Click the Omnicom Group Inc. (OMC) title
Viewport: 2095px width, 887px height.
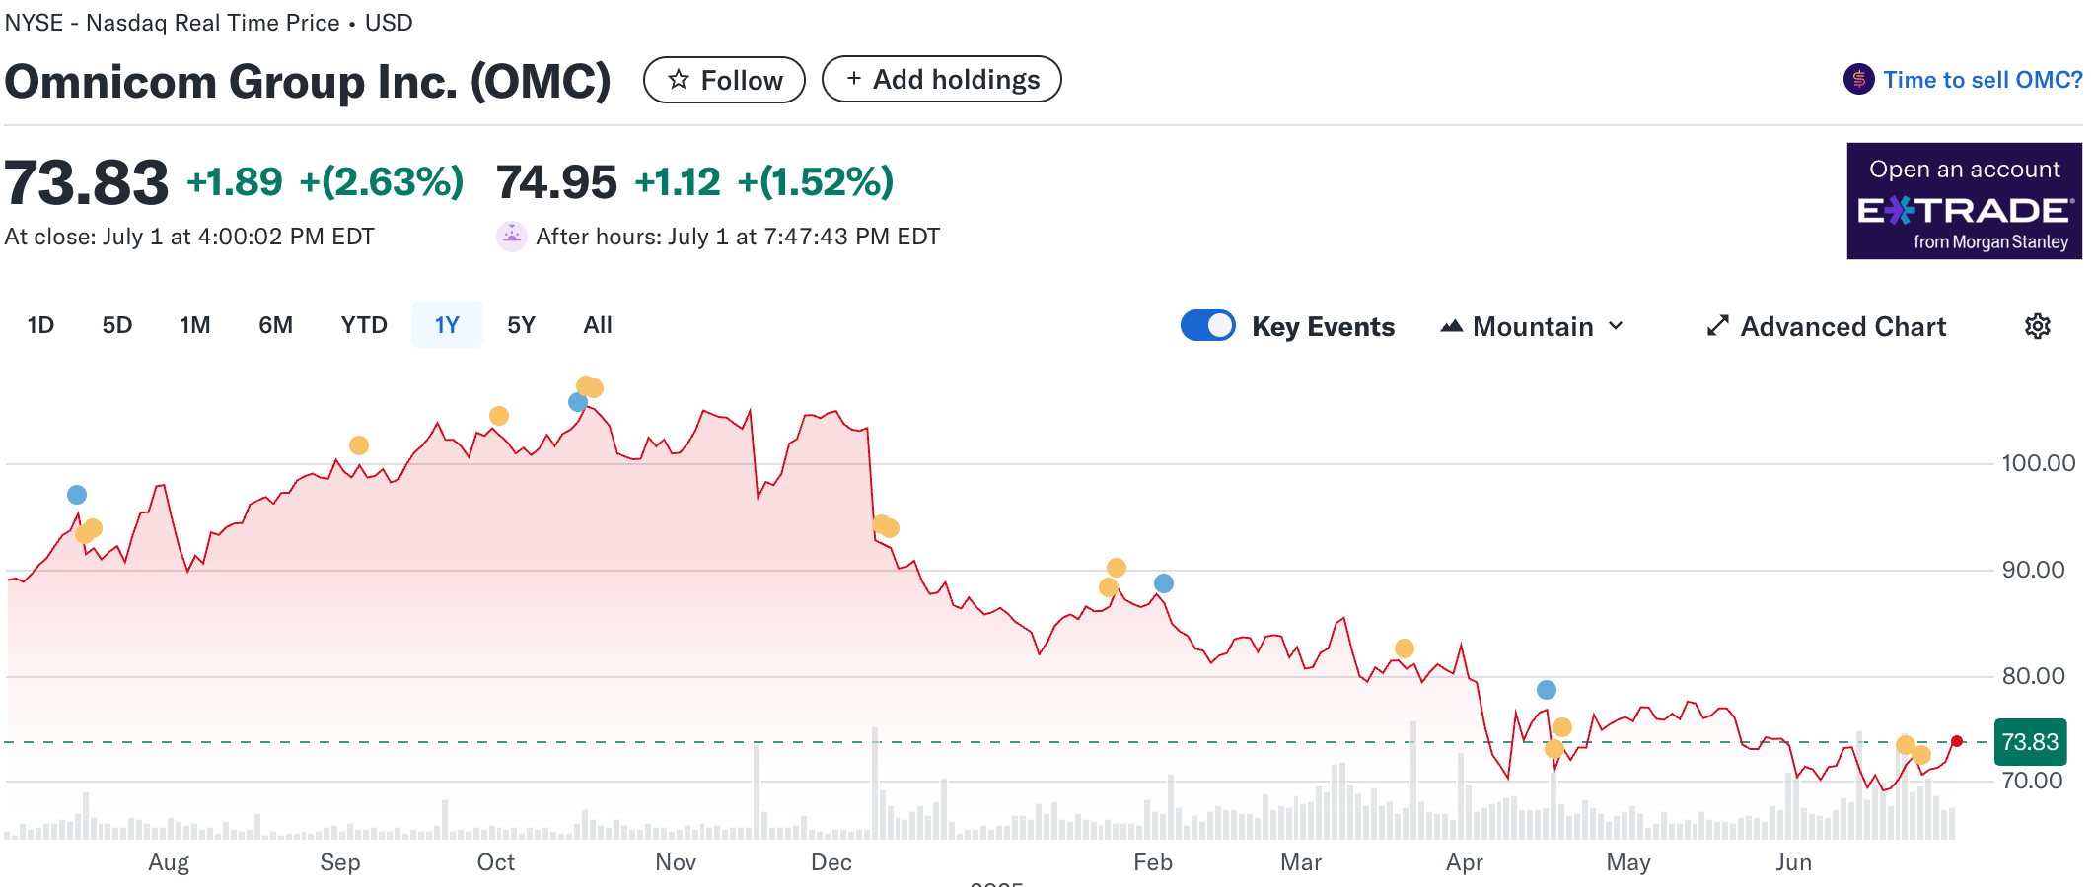point(308,81)
